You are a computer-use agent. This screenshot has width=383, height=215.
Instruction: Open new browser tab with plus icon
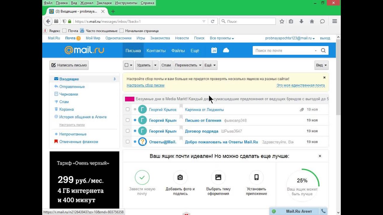[113, 11]
